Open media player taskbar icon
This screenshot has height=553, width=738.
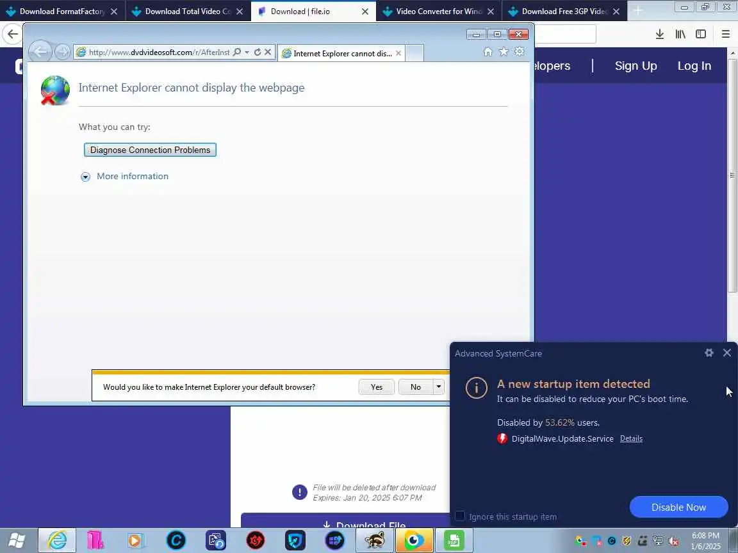click(x=136, y=540)
